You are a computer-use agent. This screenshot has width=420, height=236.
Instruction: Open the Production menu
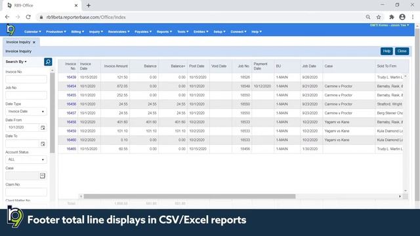(56, 31)
